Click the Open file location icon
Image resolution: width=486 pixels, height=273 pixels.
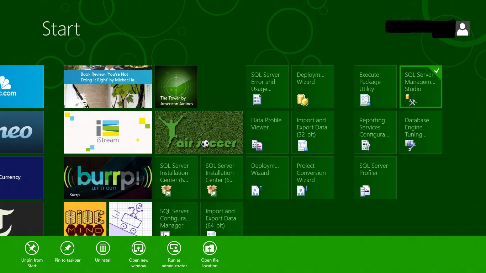coord(210,248)
